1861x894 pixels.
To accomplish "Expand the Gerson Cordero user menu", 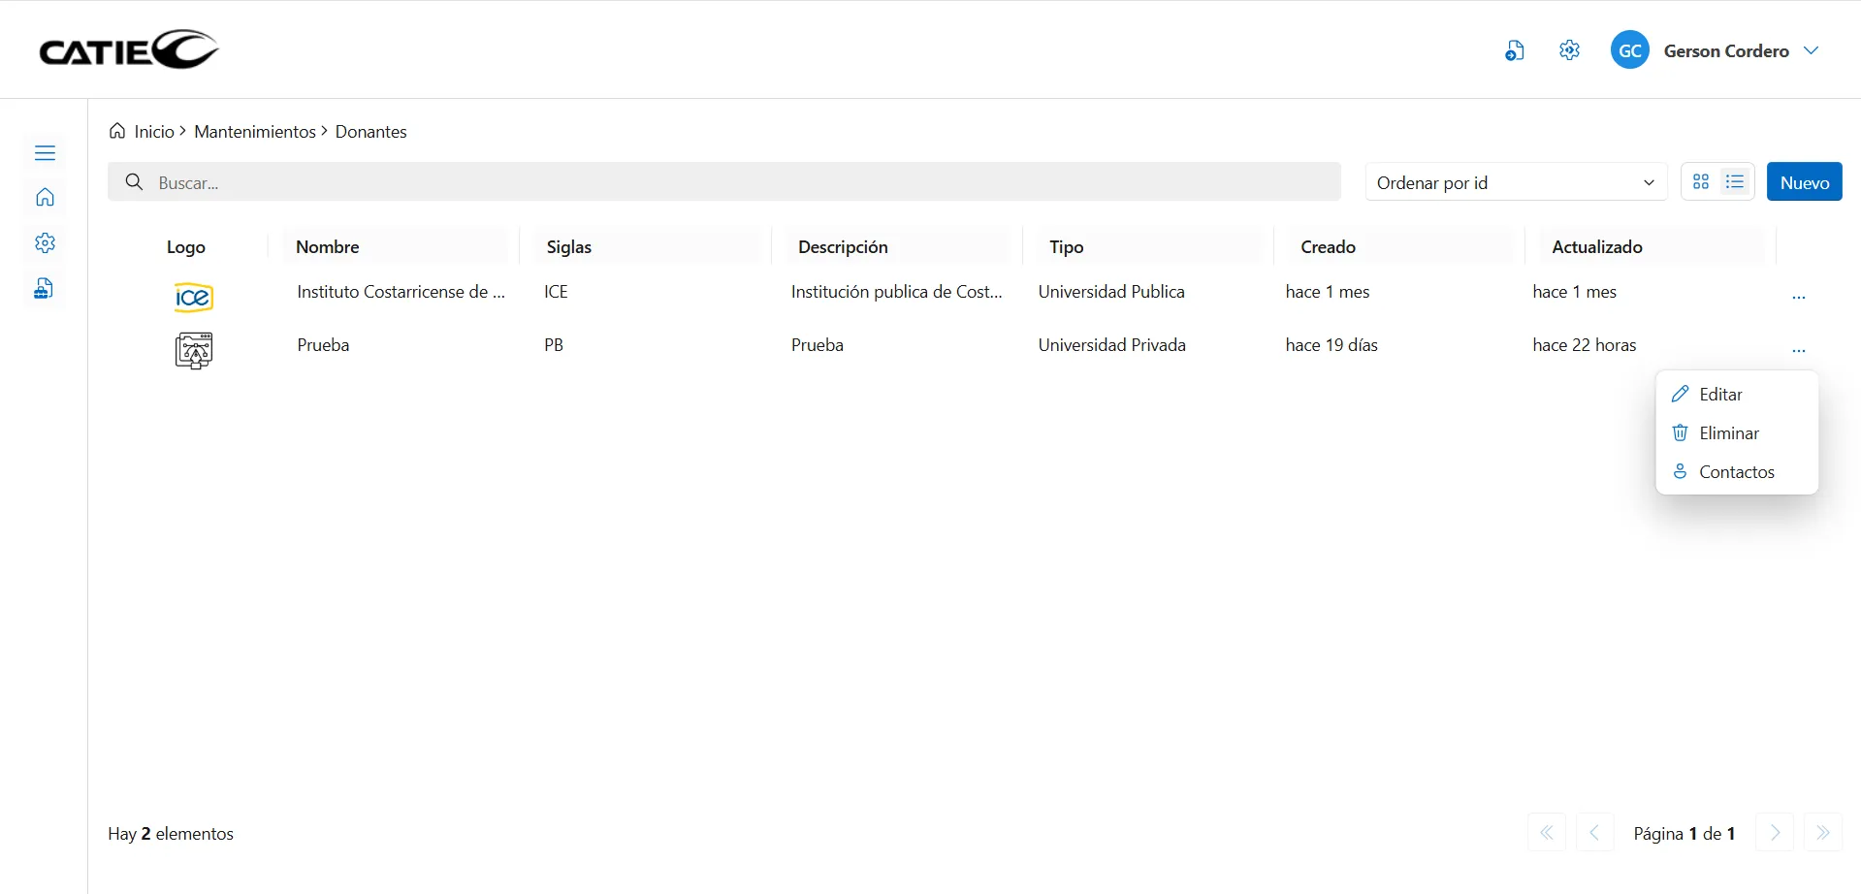I will point(1811,50).
